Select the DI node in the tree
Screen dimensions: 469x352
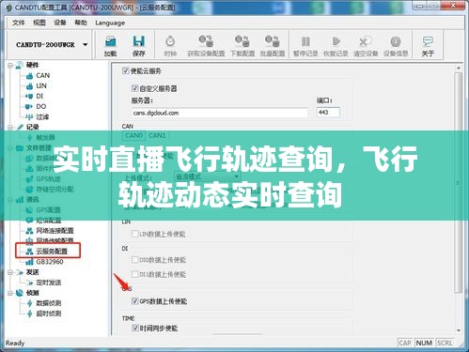pyautogui.click(x=35, y=96)
